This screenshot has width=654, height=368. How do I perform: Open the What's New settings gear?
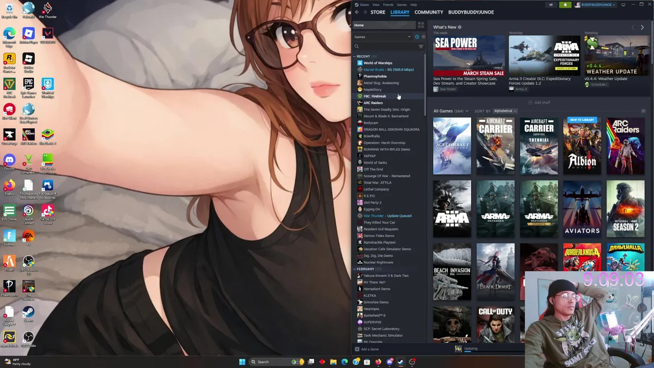tap(459, 27)
